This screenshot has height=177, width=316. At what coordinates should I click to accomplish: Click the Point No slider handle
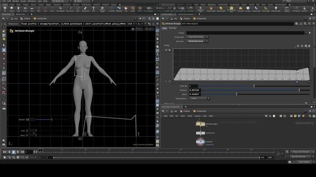point(254,86)
